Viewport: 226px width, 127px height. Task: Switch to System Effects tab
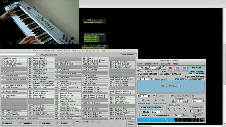[x=148, y=74]
